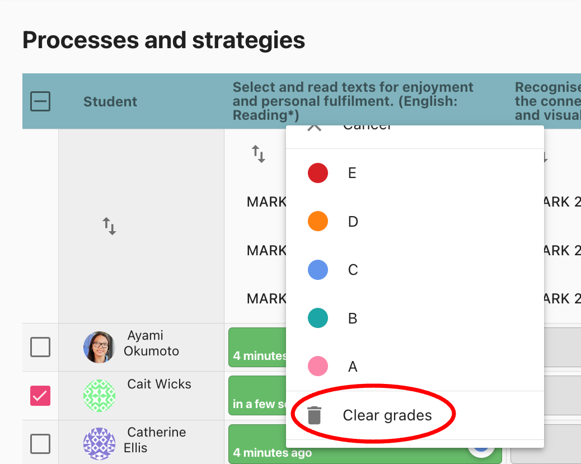Choose grade B from the grade menu
The height and width of the screenshot is (464, 581).
[x=353, y=318]
